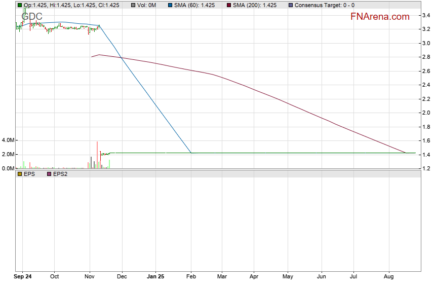Open the FNArena.com watermark link
Image resolution: width=435 pixels, height=287 pixels.
380,17
